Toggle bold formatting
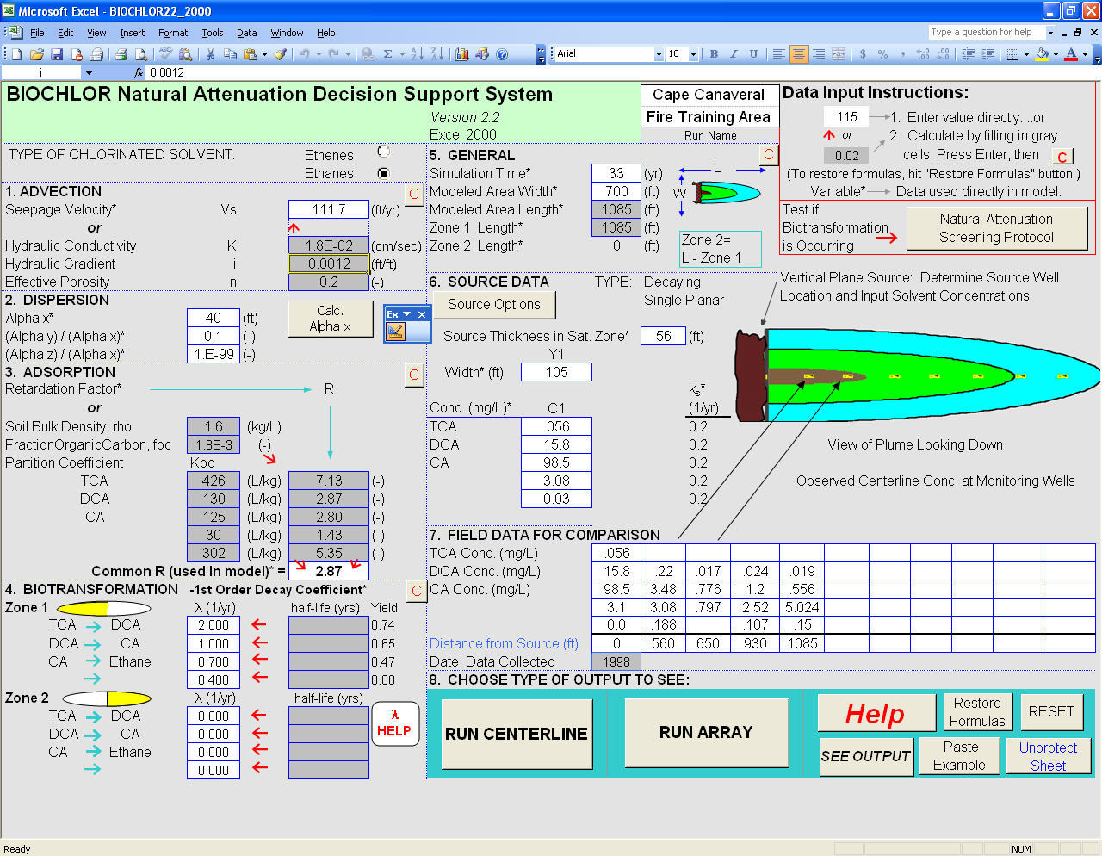Image resolution: width=1102 pixels, height=856 pixels. [714, 54]
